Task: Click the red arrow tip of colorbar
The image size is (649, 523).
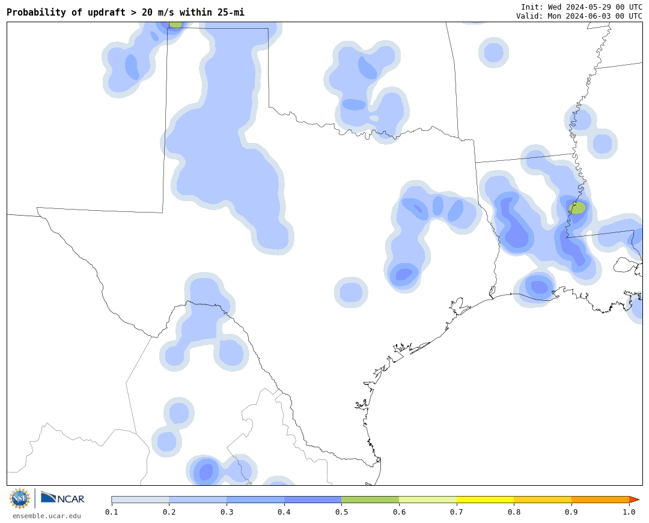Action: (x=634, y=500)
